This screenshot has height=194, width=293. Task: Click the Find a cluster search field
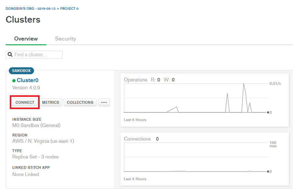click(34, 54)
